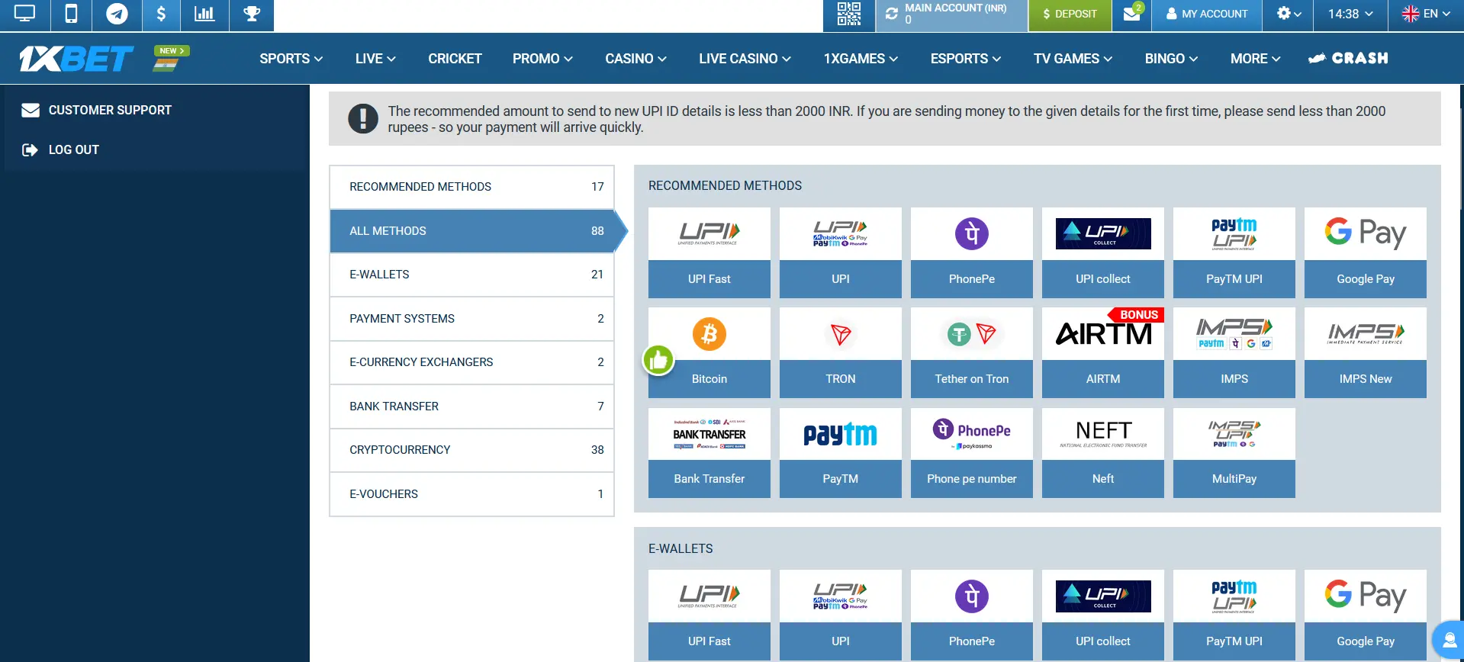Choose Tether on Tron method
The image size is (1464, 662).
(x=972, y=352)
